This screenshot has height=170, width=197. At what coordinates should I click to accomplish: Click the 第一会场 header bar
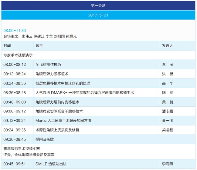point(98,6)
